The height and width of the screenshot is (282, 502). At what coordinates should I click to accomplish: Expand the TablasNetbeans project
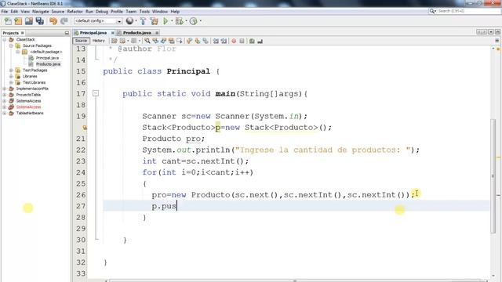(x=5, y=113)
